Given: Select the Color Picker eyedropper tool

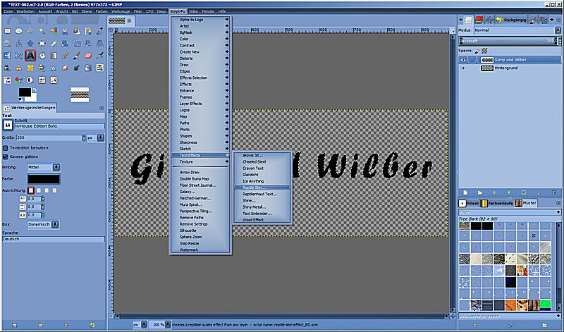Looking at the screenshot, I should pyautogui.click(x=99, y=31).
